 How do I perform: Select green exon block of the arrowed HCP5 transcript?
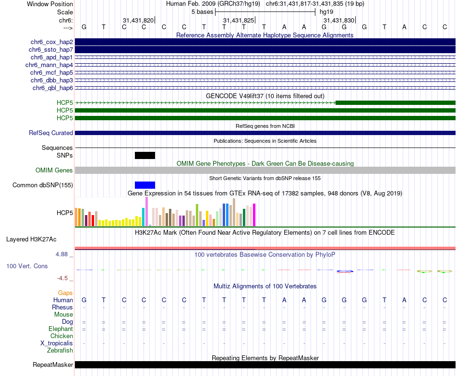tap(396, 103)
